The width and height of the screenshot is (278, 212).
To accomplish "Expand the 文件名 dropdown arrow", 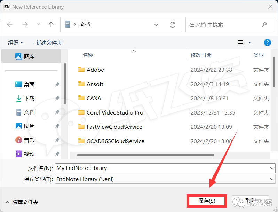I will coord(272,168).
